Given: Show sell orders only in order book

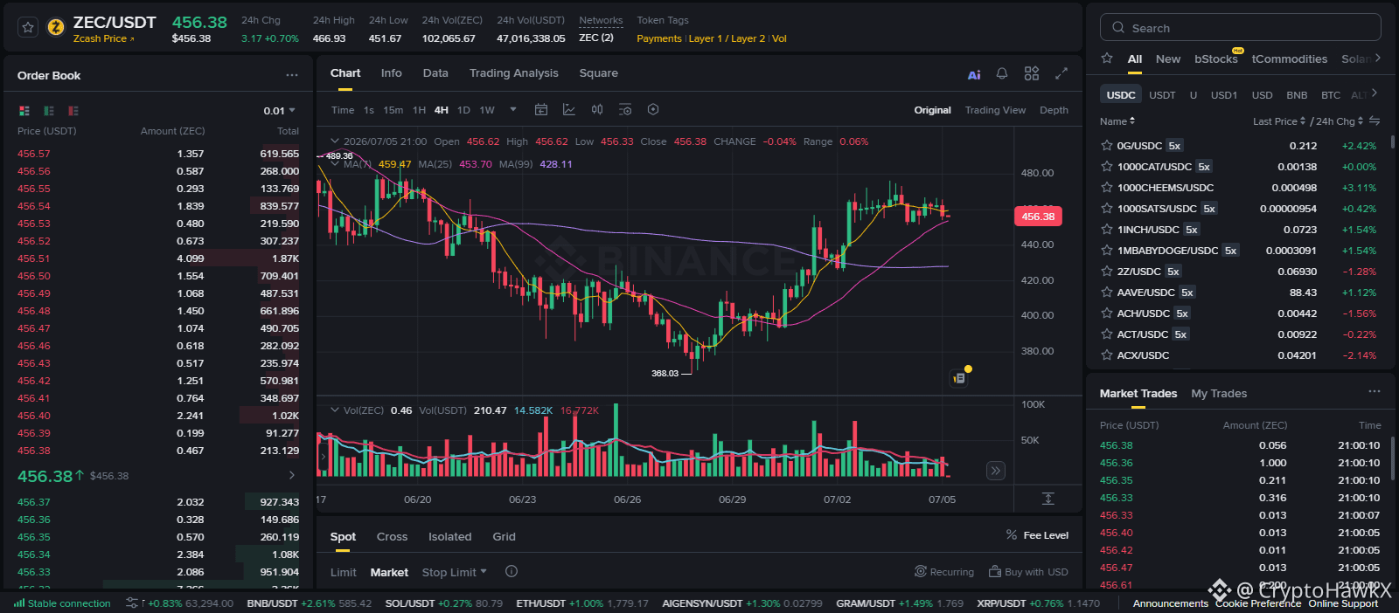Looking at the screenshot, I should coord(73,111).
